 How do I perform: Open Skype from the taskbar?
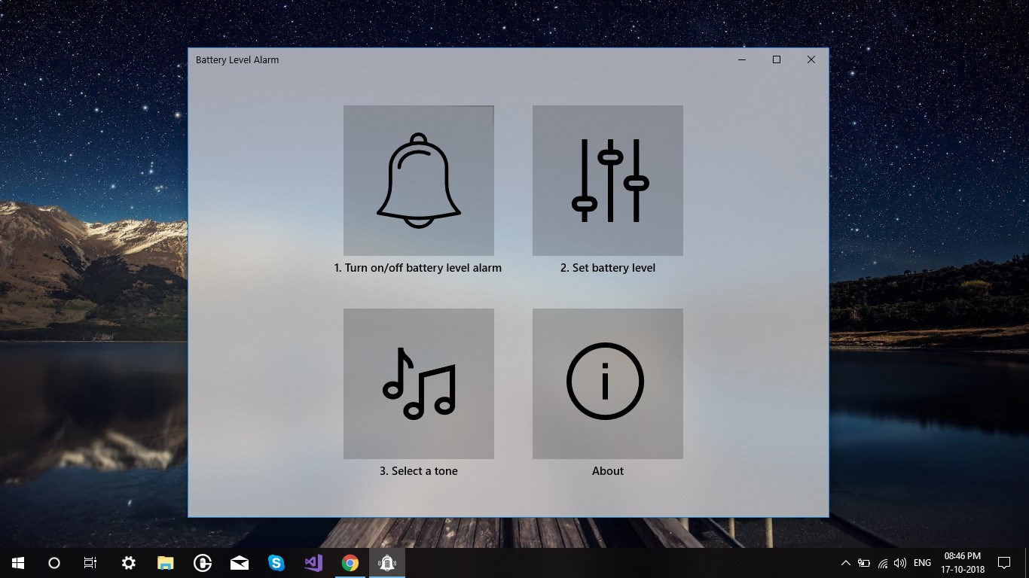[x=276, y=563]
